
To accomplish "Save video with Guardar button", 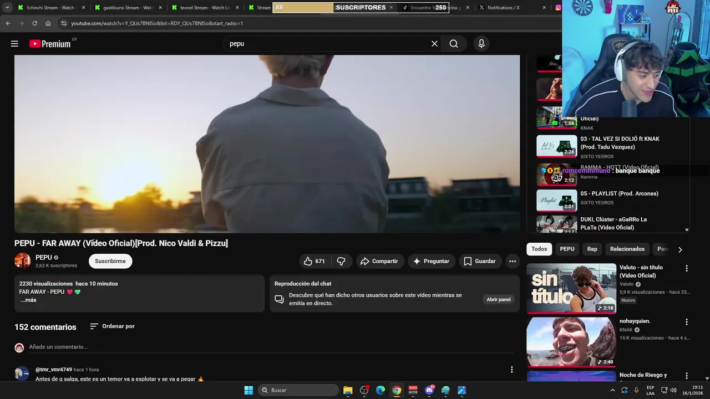I will pos(480,261).
